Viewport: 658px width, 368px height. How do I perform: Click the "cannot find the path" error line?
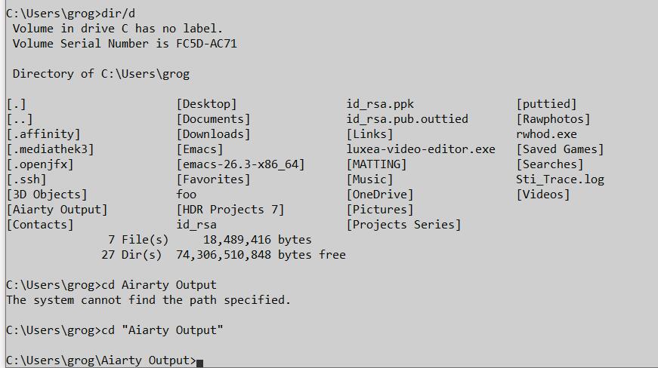click(x=148, y=300)
